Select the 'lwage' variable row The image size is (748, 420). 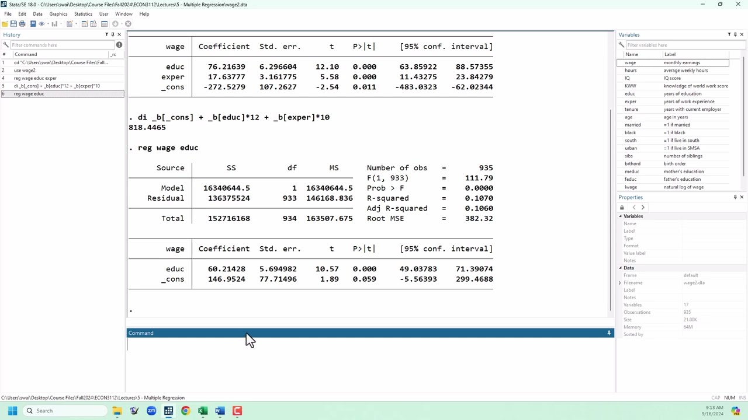[x=673, y=187]
